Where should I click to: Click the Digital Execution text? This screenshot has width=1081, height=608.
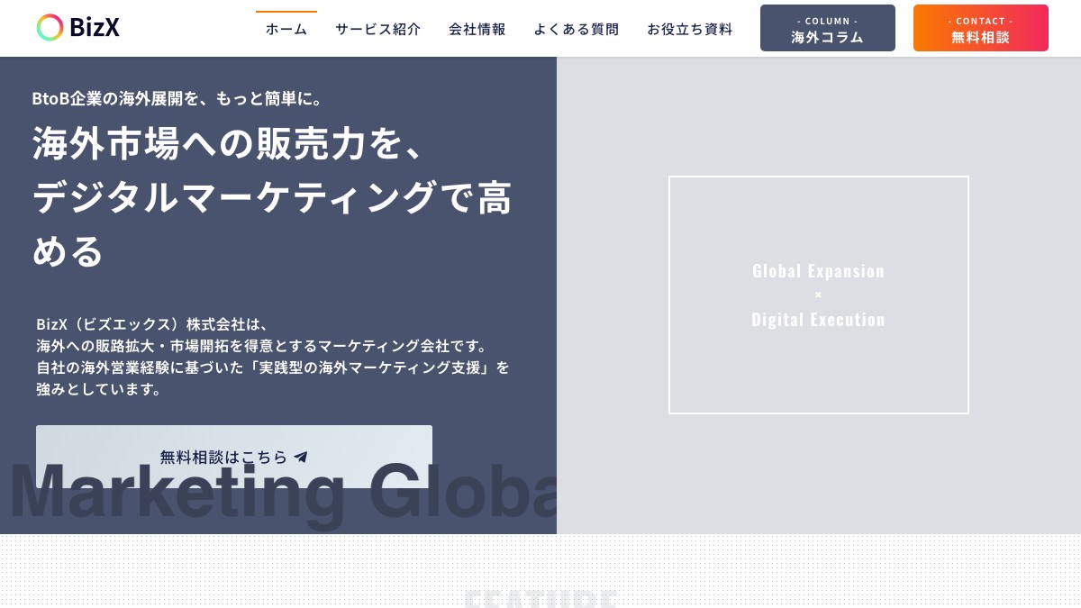coord(819,320)
